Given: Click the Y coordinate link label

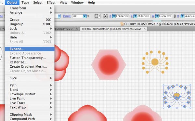Looking at the screenshot, I should (x=132, y=16).
